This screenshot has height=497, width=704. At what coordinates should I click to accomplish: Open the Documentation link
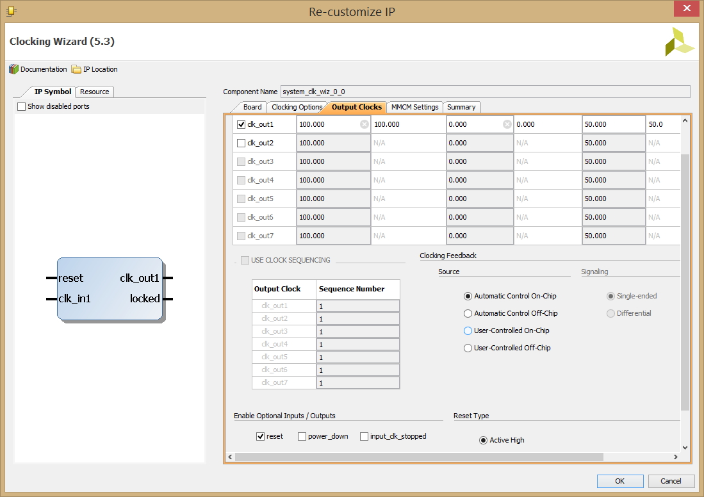[x=44, y=69]
